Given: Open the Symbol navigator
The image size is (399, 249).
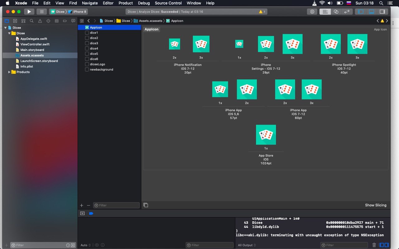Looking at the screenshot, I should [x=23, y=21].
